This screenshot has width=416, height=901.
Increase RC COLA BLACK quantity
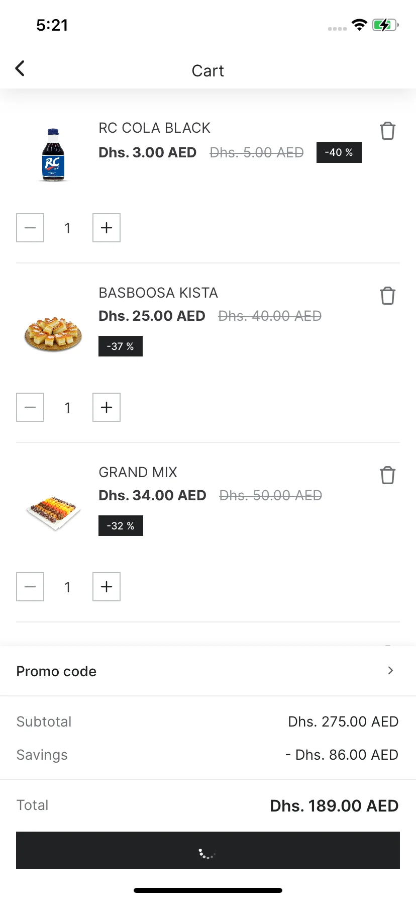pos(107,228)
